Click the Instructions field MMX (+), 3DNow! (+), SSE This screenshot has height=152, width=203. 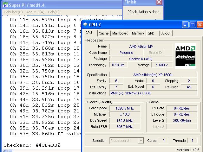(153, 93)
